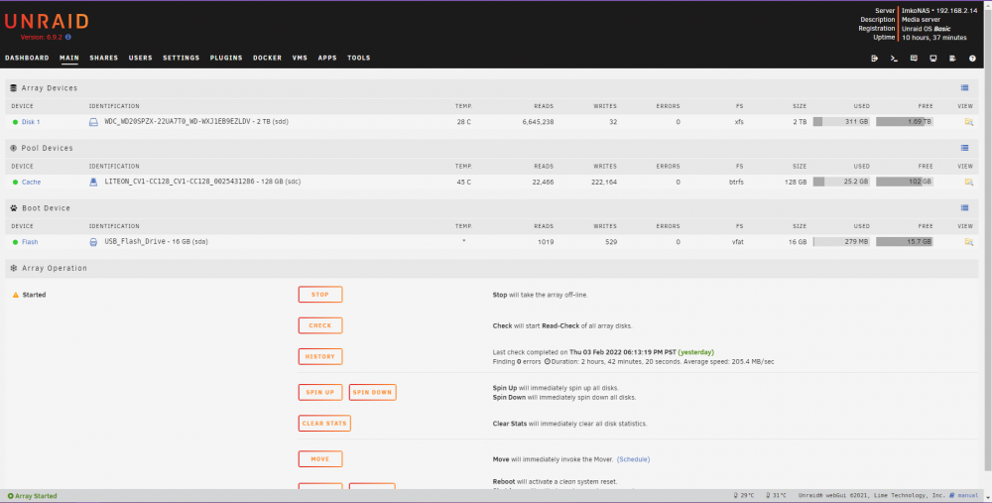Toggle reads/writes display for Array Devices
This screenshot has height=503, width=992.
(x=965, y=88)
